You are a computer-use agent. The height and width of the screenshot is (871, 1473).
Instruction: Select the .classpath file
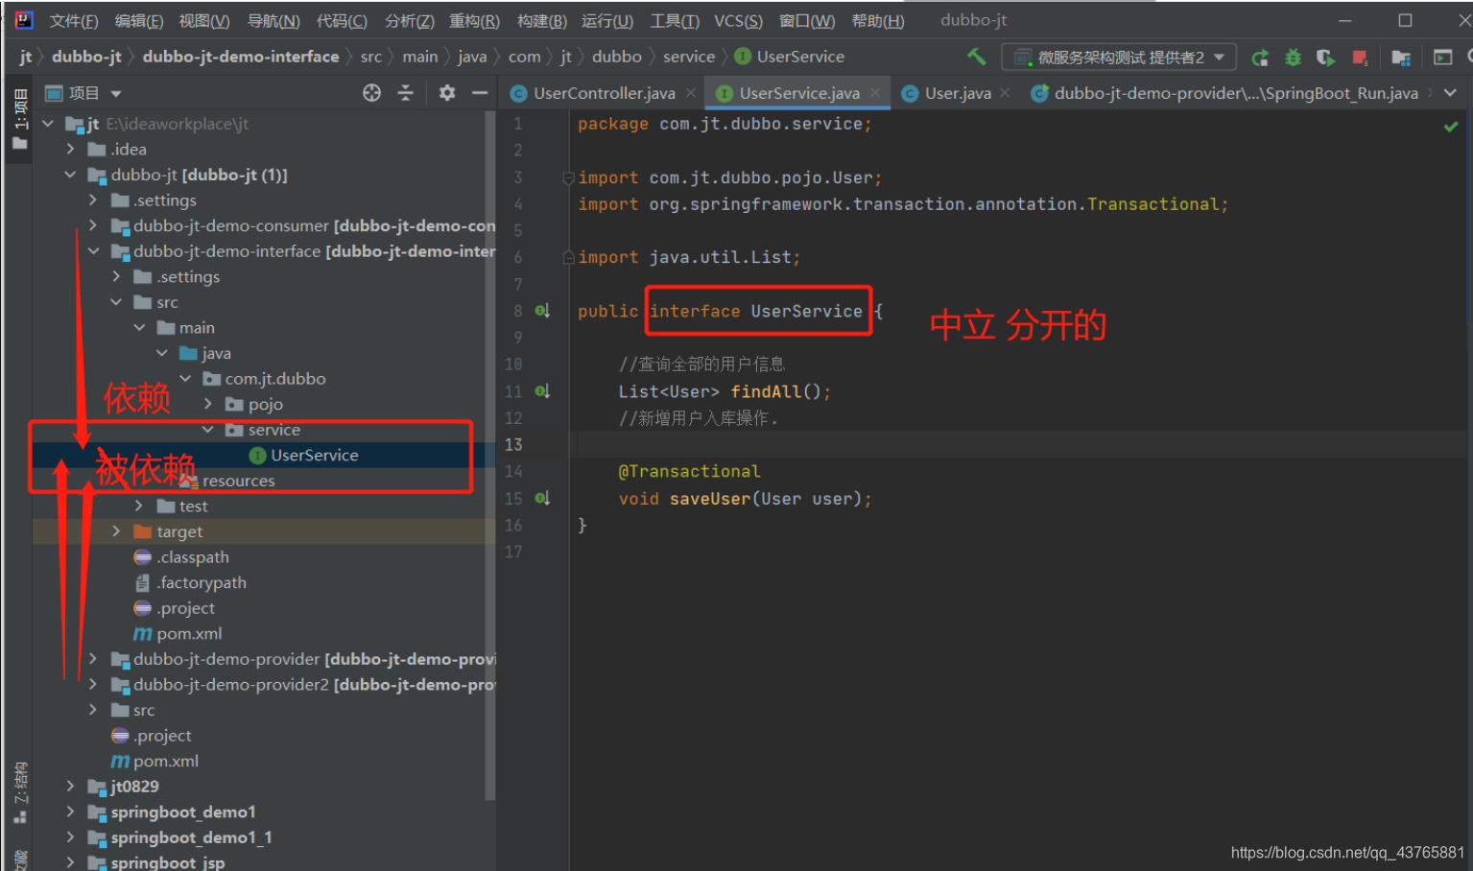pyautogui.click(x=193, y=557)
